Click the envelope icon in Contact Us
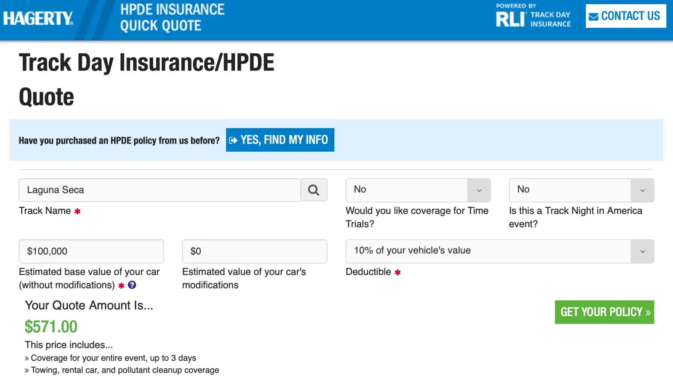The image size is (673, 391). pyautogui.click(x=594, y=17)
